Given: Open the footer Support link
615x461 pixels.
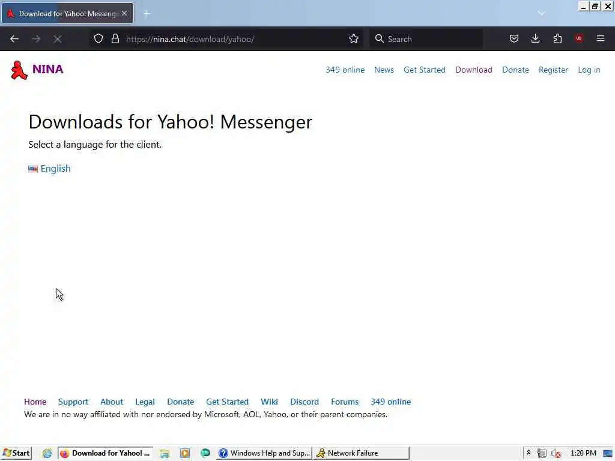Looking at the screenshot, I should tap(73, 402).
